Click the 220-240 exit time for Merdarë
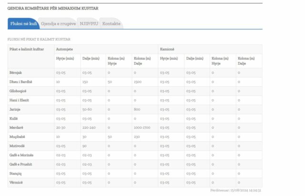305x196 pixels. point(89,128)
